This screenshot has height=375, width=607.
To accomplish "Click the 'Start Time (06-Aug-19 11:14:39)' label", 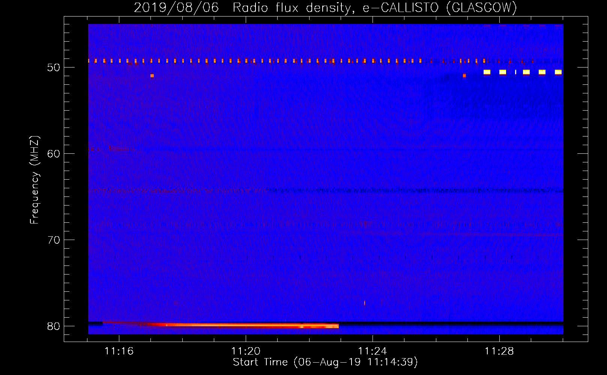I will tap(325, 362).
